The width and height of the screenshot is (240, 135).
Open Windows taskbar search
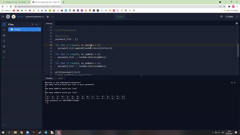pos(9,132)
